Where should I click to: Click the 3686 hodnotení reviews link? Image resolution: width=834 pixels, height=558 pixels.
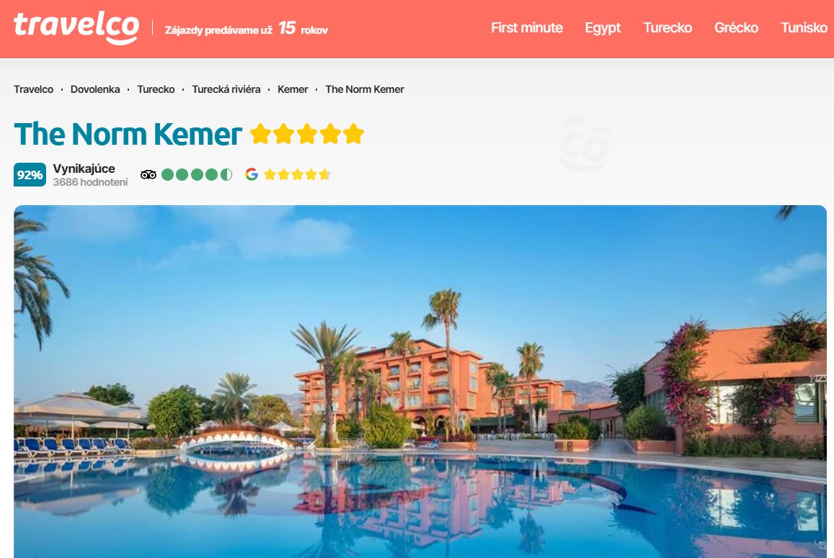[90, 182]
